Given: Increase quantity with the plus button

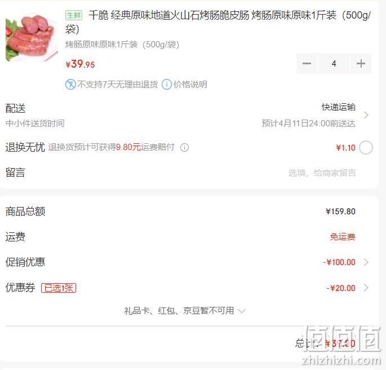Looking at the screenshot, I should point(361,64).
